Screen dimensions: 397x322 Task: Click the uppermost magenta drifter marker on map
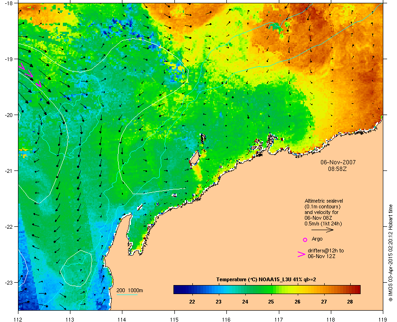pos(22,66)
